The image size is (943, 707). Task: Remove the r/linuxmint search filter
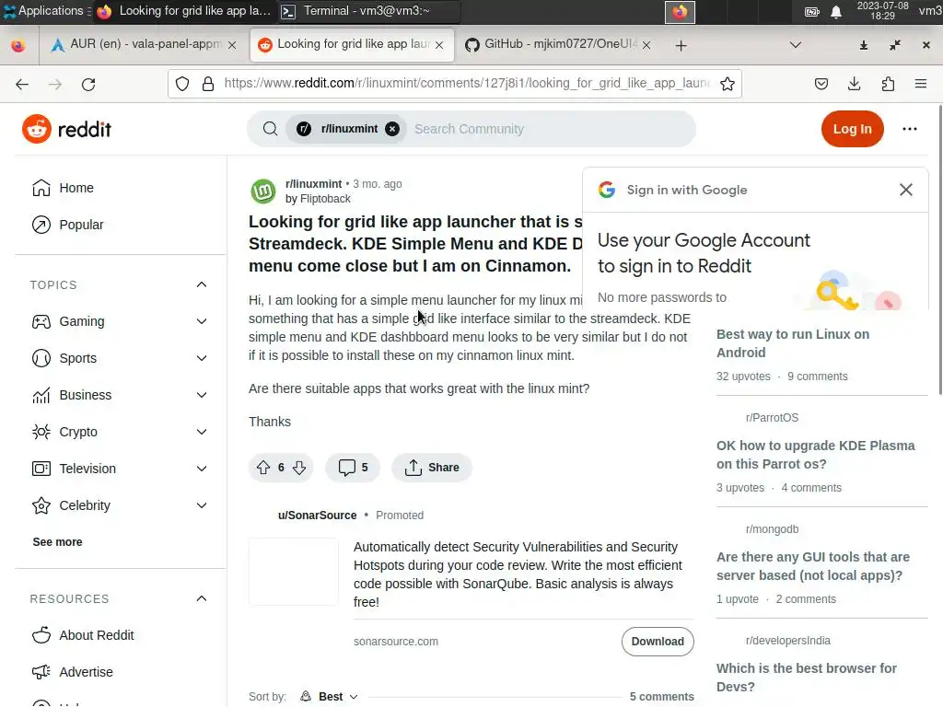point(392,129)
